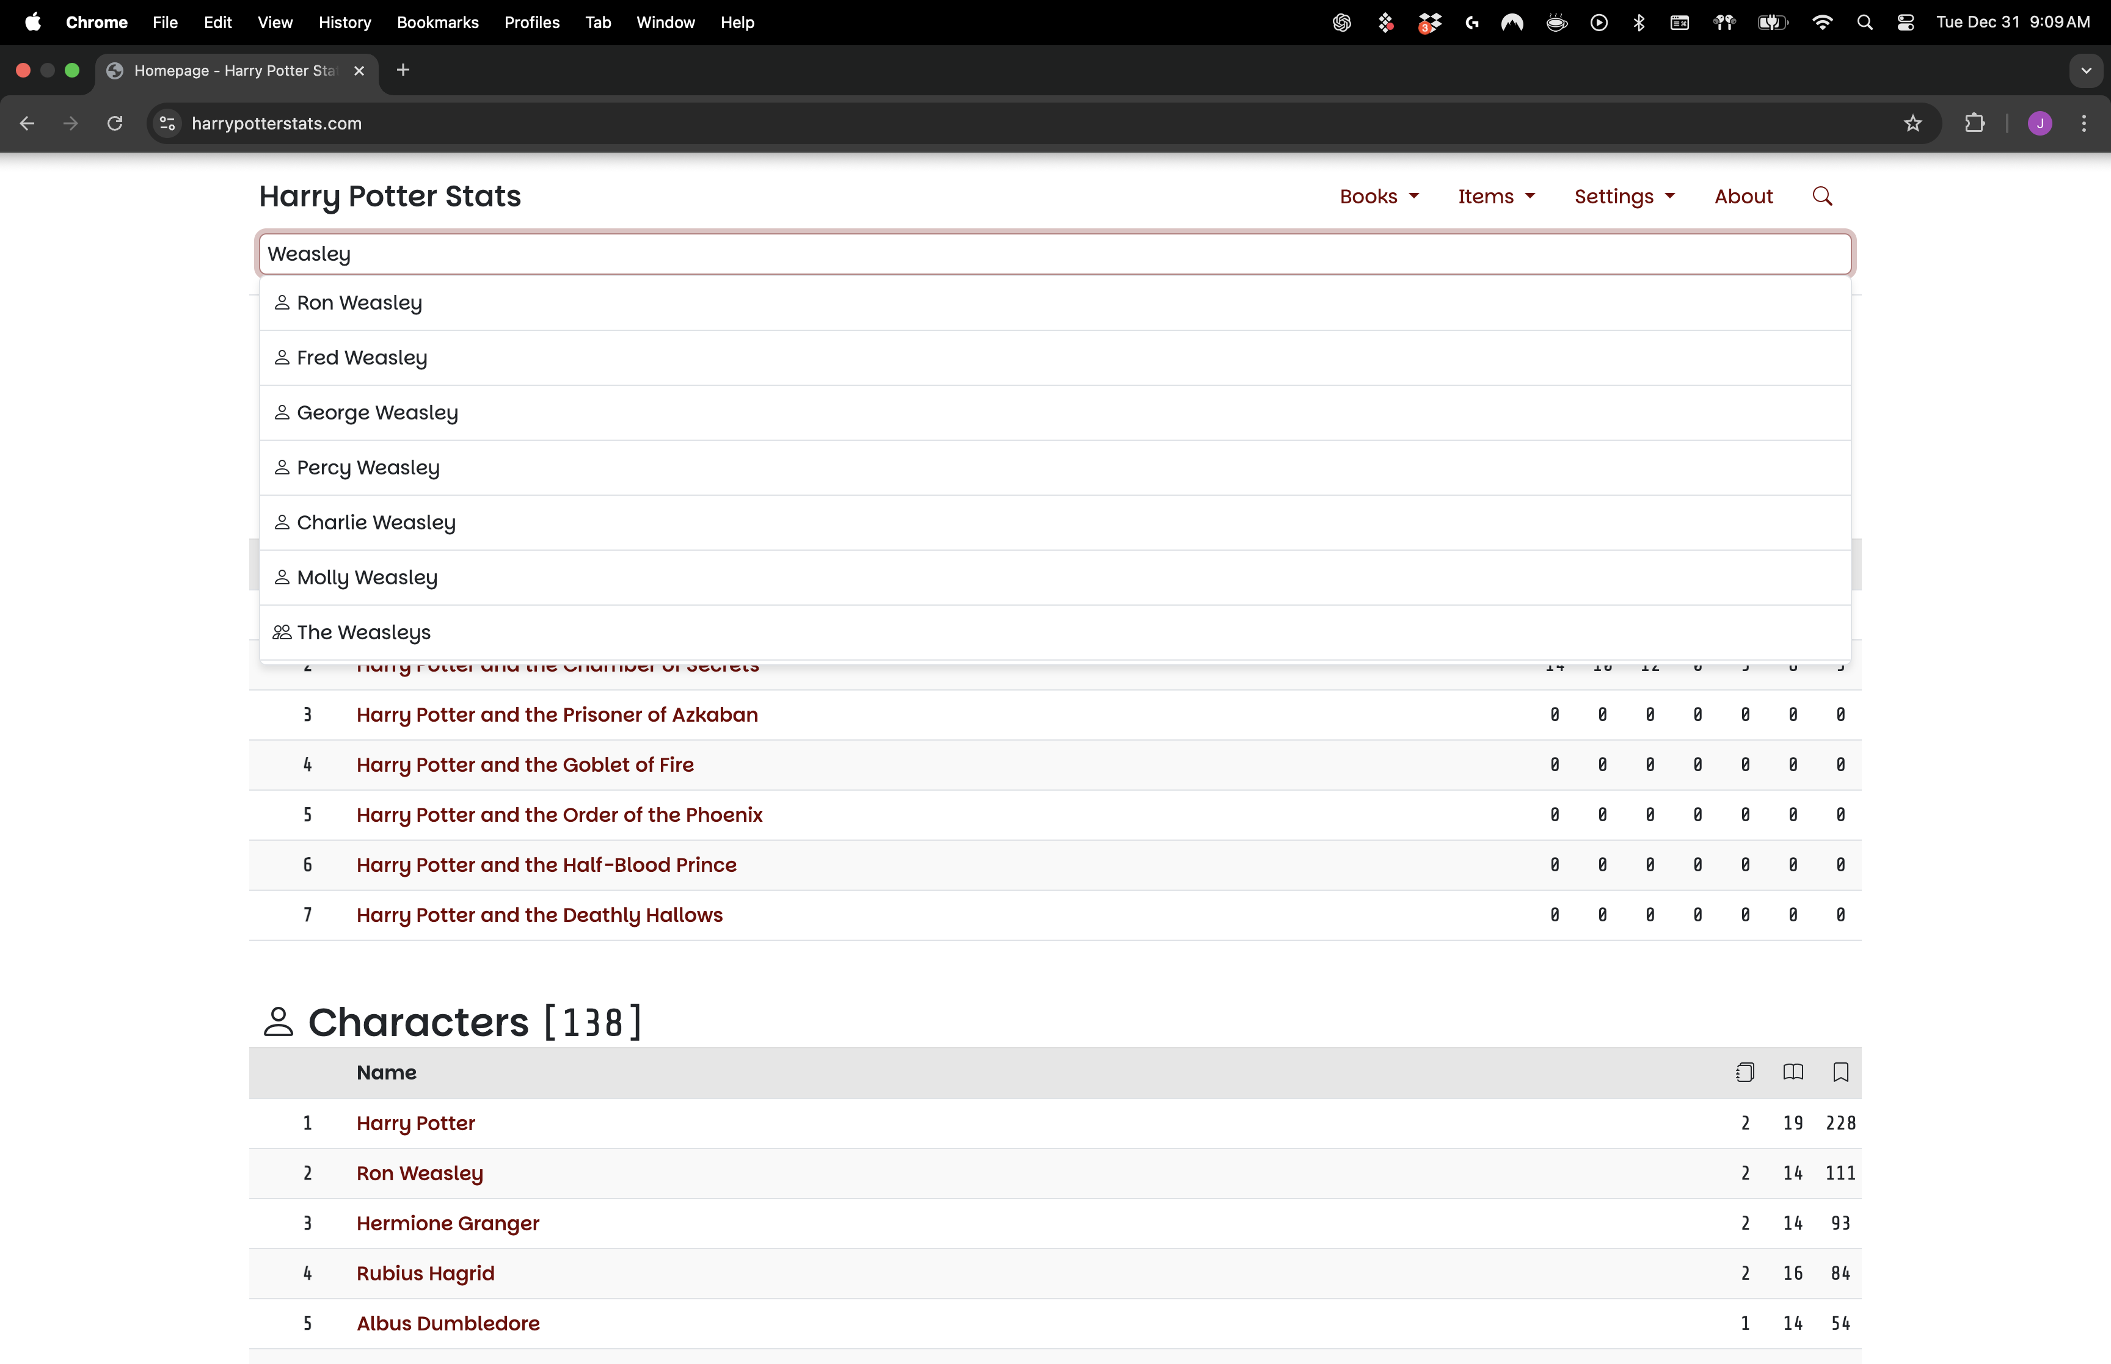Click the Weasley search input field
This screenshot has width=2111, height=1364.
click(1054, 254)
